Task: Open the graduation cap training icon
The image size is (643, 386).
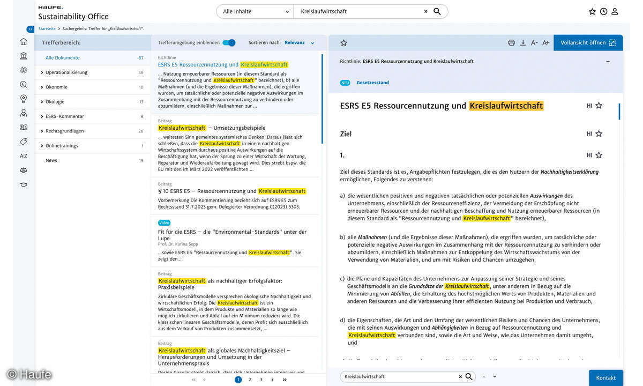Action: (23, 184)
